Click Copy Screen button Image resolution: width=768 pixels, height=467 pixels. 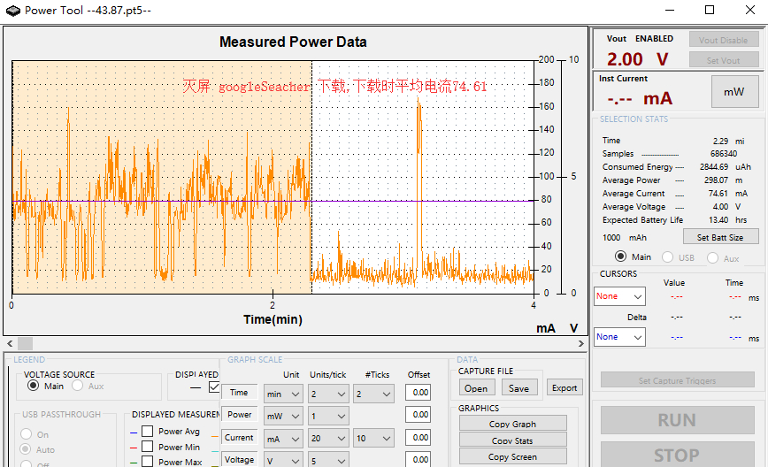pyautogui.click(x=513, y=456)
